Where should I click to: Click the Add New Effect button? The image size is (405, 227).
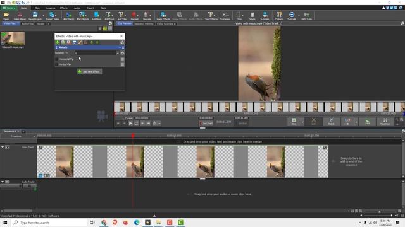click(89, 71)
